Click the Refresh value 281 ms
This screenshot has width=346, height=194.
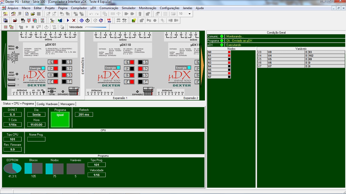click(84, 114)
